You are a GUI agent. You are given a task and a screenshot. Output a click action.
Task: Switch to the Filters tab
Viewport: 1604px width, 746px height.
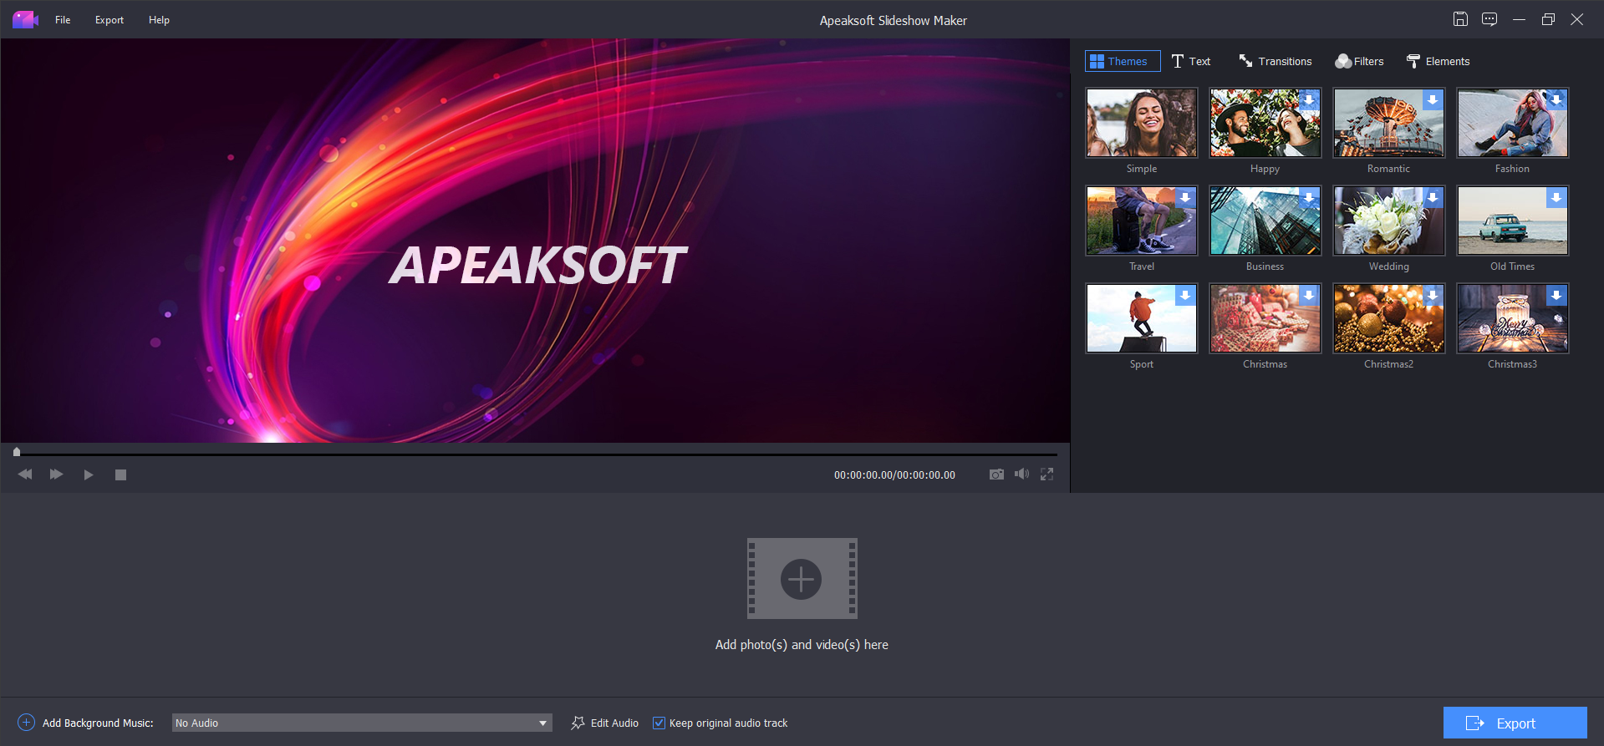click(1359, 61)
